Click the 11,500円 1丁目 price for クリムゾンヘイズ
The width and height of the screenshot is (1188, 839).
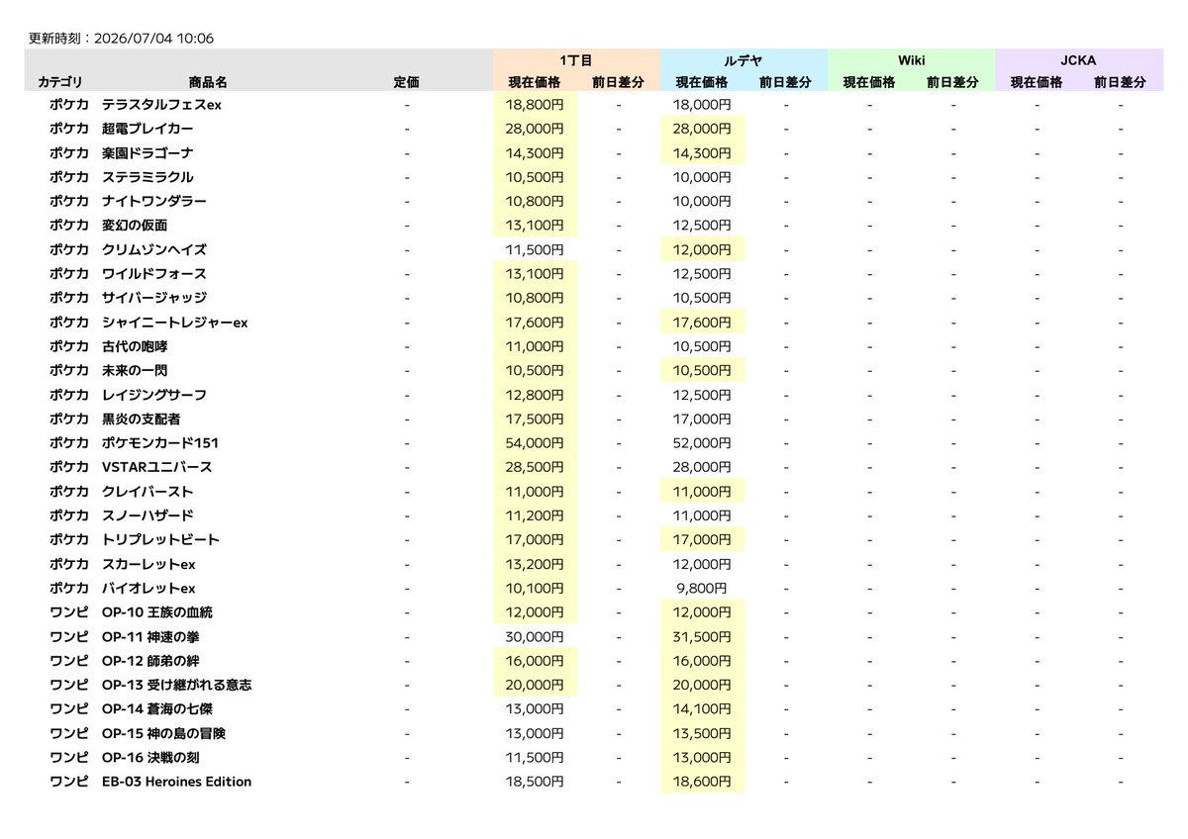[x=535, y=249]
